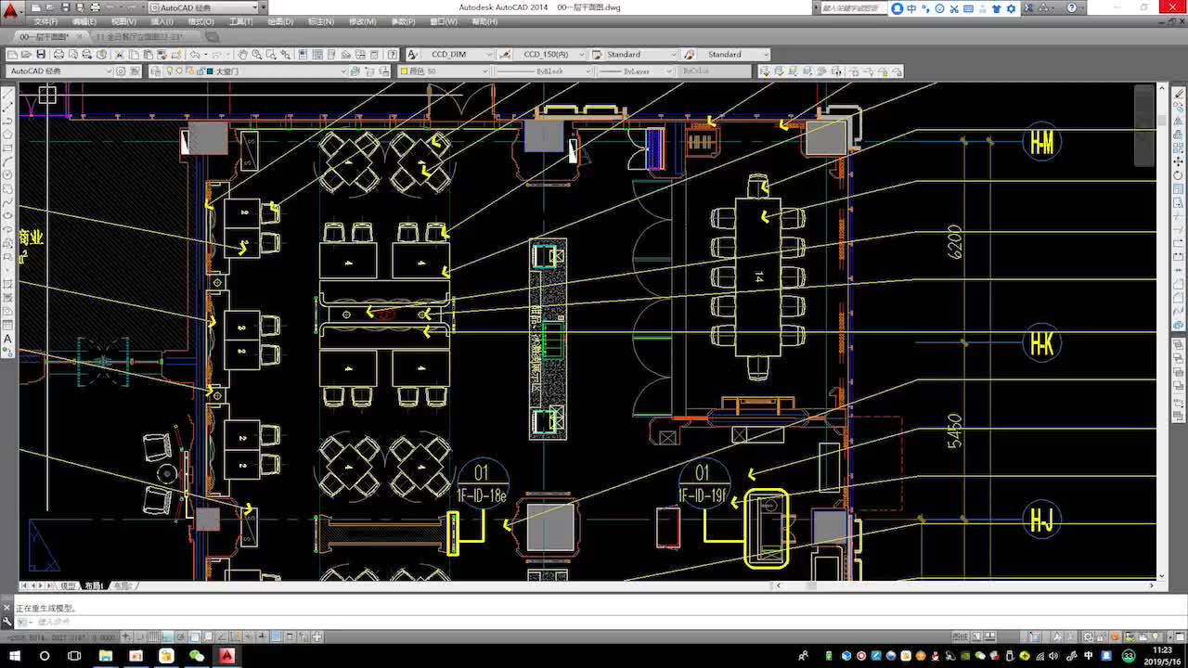This screenshot has width=1188, height=668.
Task: Click the Save icon in standard toolbar
Action: click(41, 55)
